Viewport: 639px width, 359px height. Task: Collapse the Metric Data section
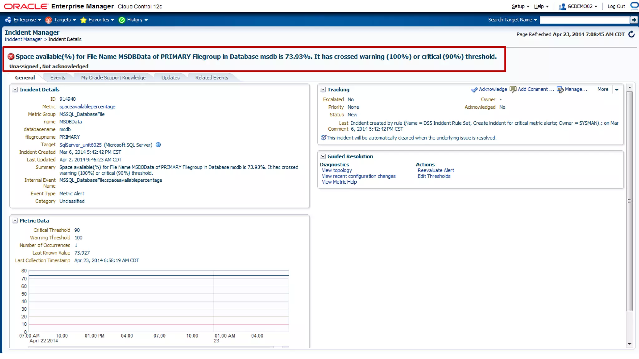point(15,221)
